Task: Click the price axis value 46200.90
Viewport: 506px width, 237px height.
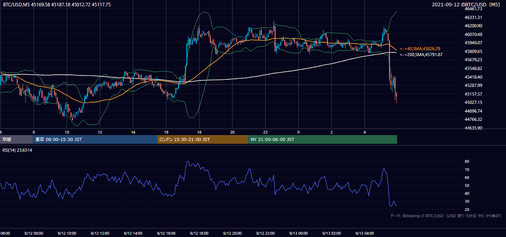Action: 473,26
